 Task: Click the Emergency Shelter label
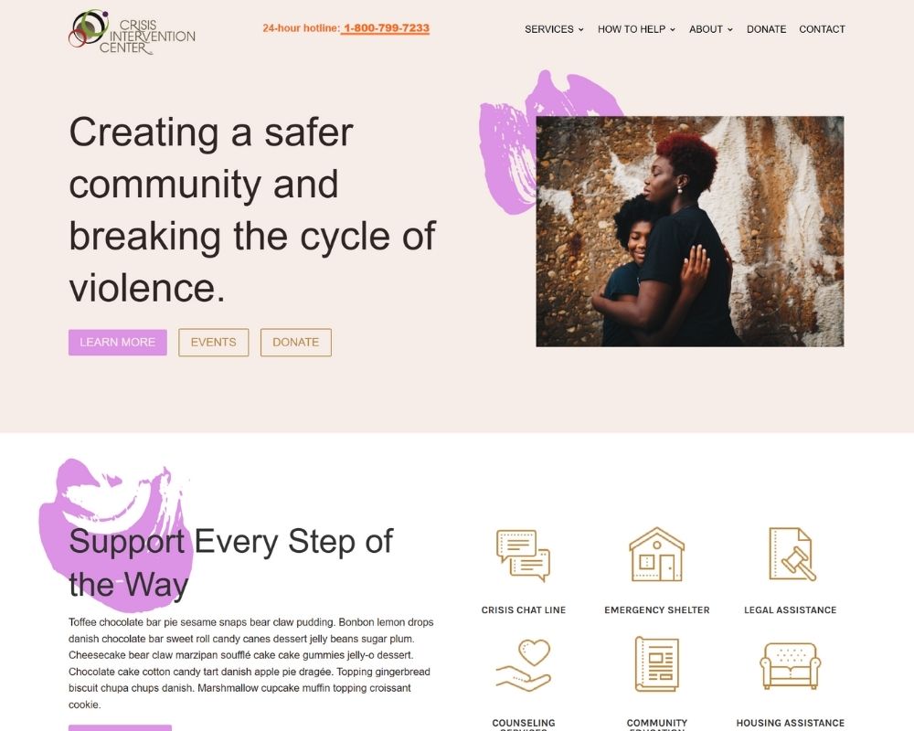(657, 609)
